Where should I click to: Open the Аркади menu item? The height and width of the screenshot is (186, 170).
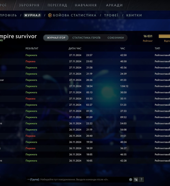pos(114,5)
